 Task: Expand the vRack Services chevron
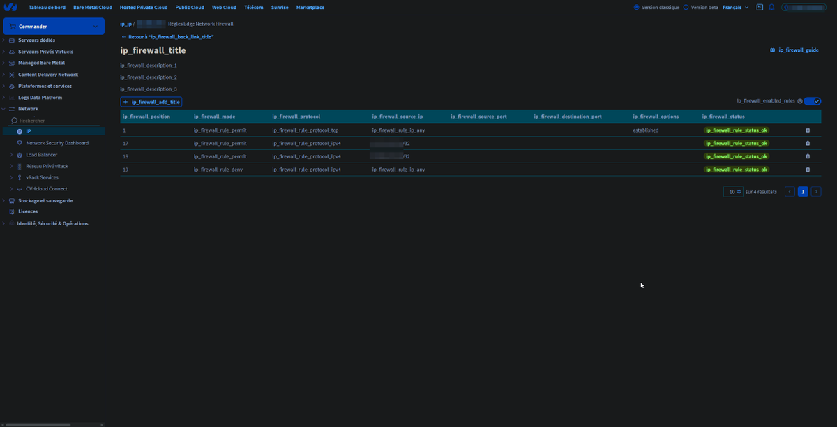click(x=11, y=177)
